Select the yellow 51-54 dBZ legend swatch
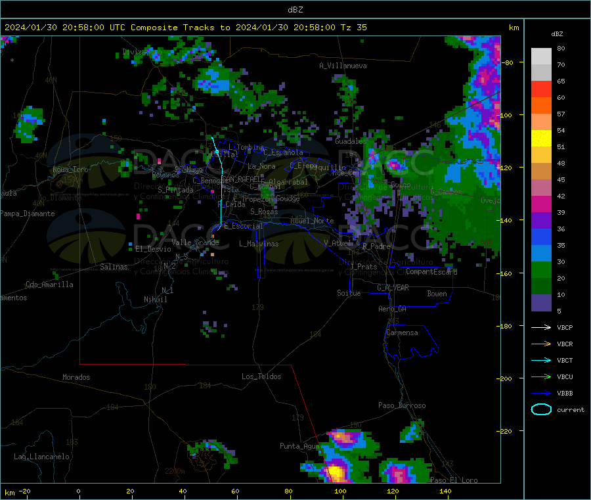Image resolution: width=591 pixels, height=500 pixels. click(541, 139)
